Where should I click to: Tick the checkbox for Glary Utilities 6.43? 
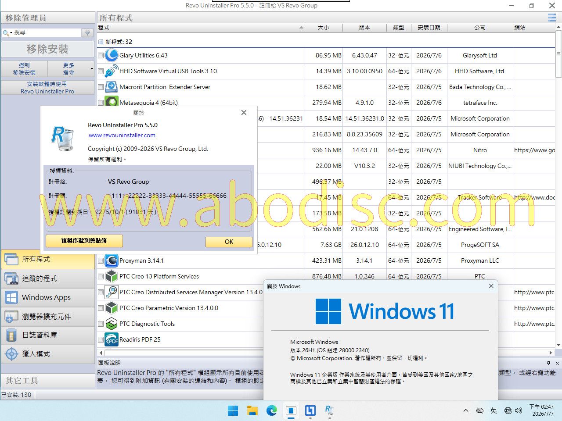click(101, 56)
